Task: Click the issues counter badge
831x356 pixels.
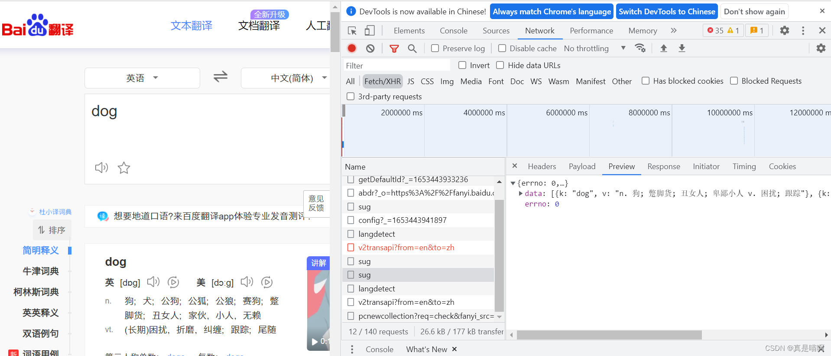Action: [x=757, y=30]
